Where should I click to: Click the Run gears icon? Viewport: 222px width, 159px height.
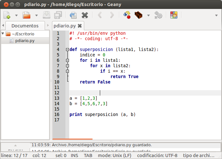(x=158, y=15)
